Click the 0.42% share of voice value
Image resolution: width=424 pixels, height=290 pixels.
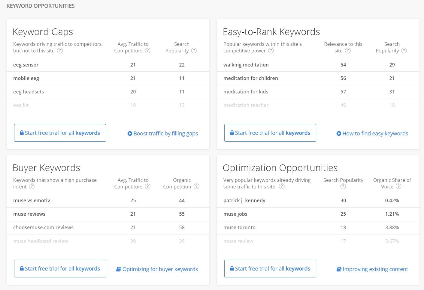point(392,200)
